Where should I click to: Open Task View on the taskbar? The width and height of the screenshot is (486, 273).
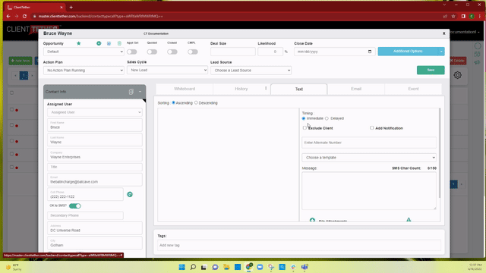tap(204, 267)
